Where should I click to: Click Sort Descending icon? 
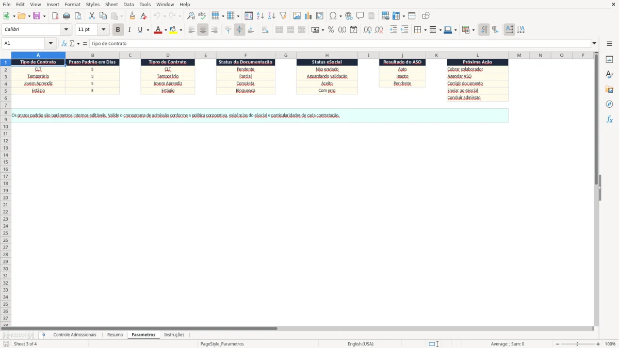(x=272, y=16)
